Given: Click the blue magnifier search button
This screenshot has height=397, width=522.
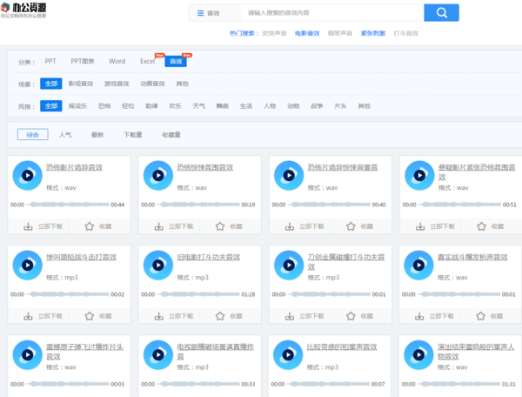Looking at the screenshot, I should pos(441,13).
